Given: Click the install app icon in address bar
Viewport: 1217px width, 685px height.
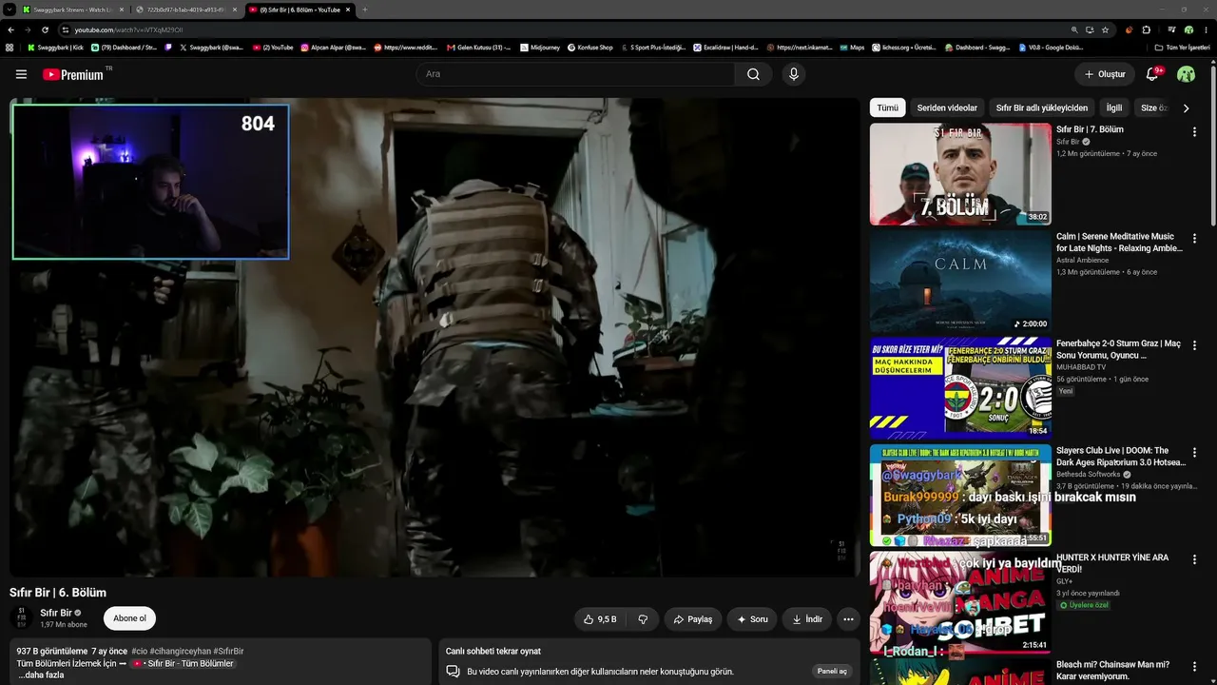Looking at the screenshot, I should 1090,29.
